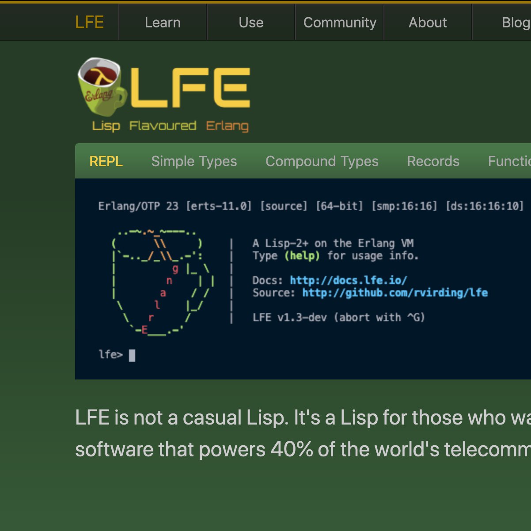
Task: Open the About menu
Action: point(428,23)
